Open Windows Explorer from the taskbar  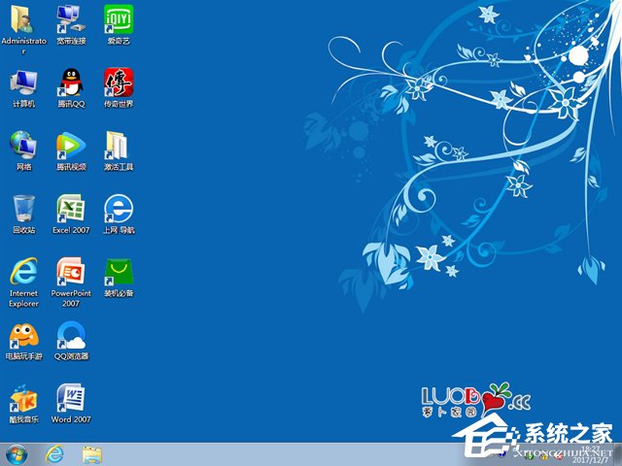92,454
